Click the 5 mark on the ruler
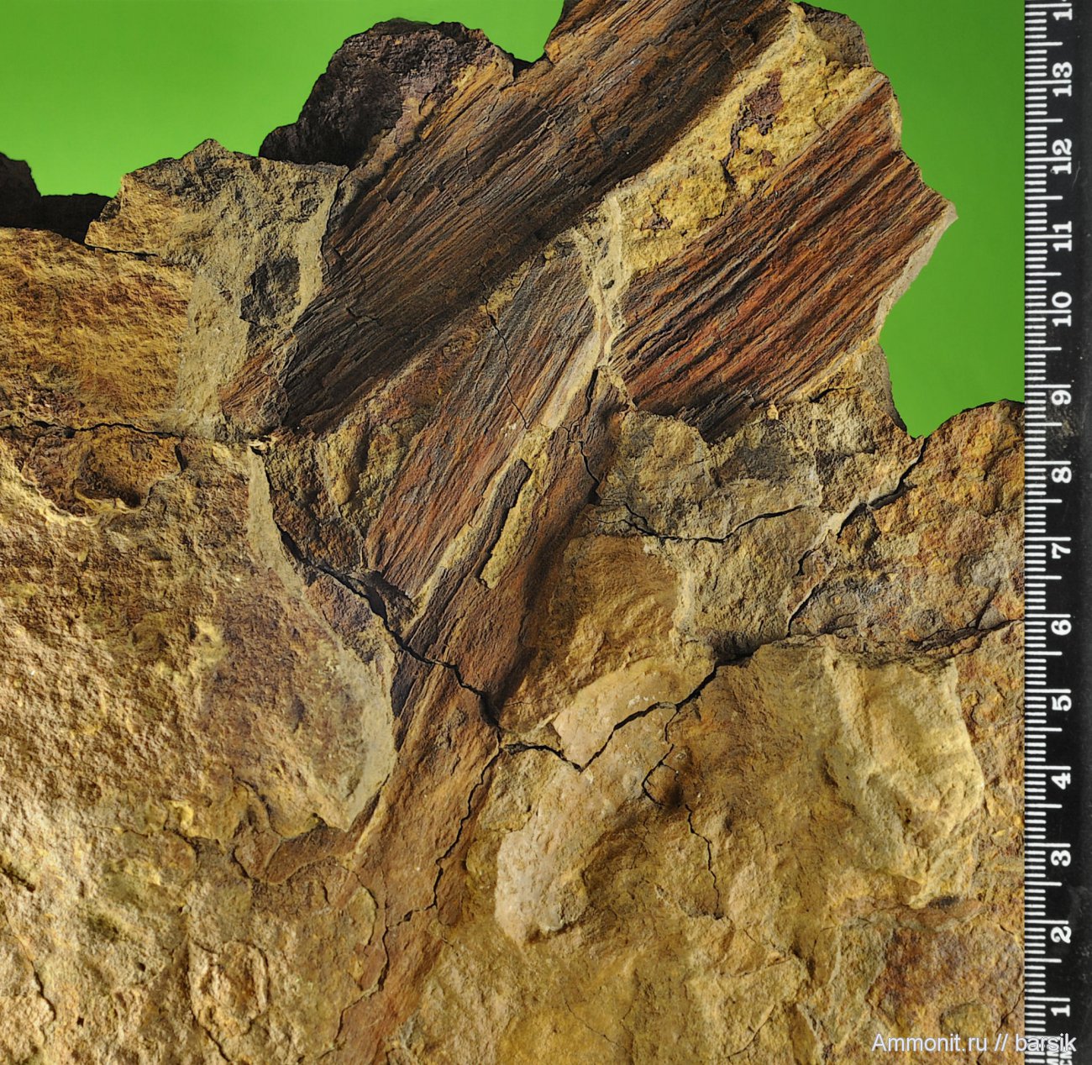The image size is (1092, 1065). click(1063, 700)
